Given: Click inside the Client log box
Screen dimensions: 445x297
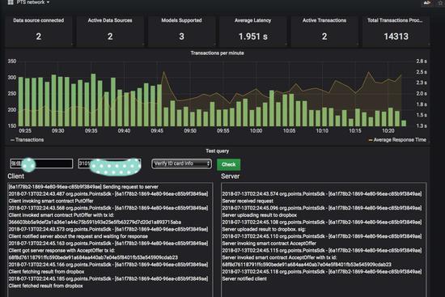Looking at the screenshot, I should click(x=110, y=240).
